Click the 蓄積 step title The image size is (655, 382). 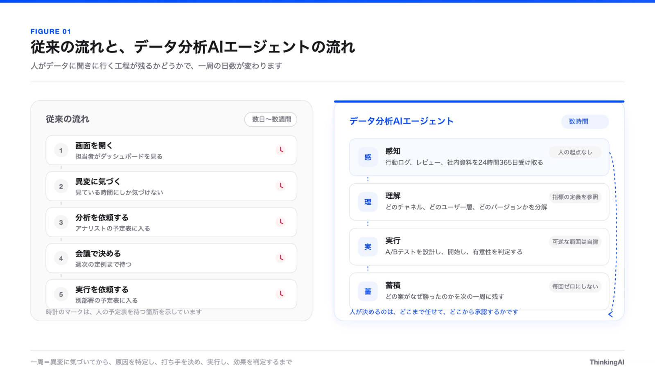click(393, 285)
